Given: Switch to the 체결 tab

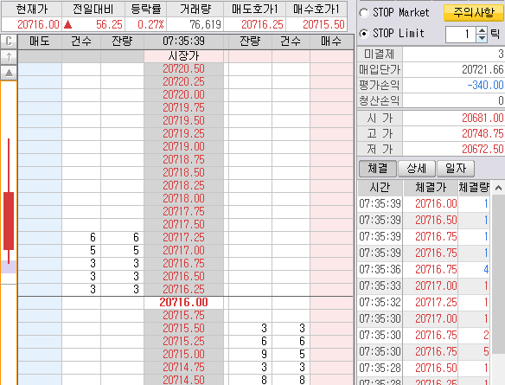Looking at the screenshot, I should [378, 169].
